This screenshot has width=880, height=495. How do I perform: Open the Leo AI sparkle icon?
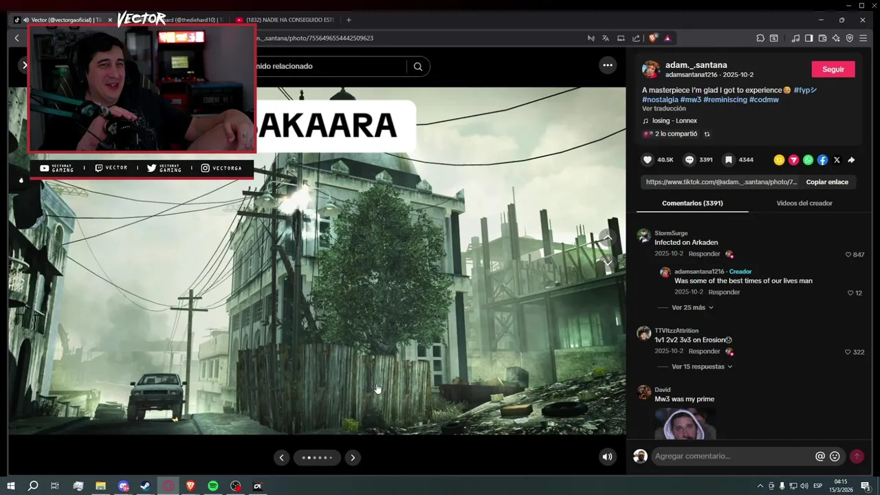click(836, 38)
